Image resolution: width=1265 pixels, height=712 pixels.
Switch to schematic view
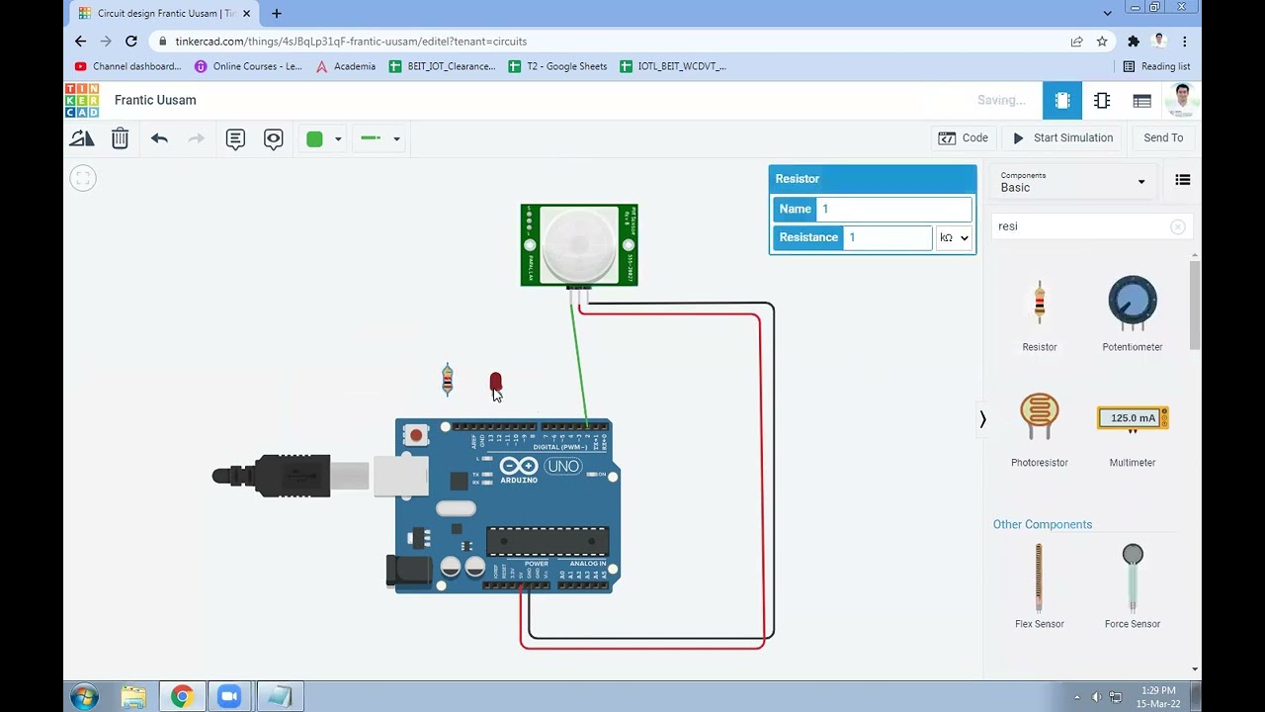(x=1102, y=100)
